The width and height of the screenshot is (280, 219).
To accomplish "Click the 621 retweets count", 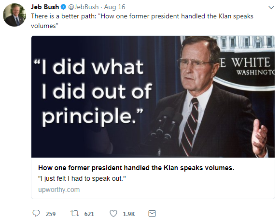I will 89,214.
